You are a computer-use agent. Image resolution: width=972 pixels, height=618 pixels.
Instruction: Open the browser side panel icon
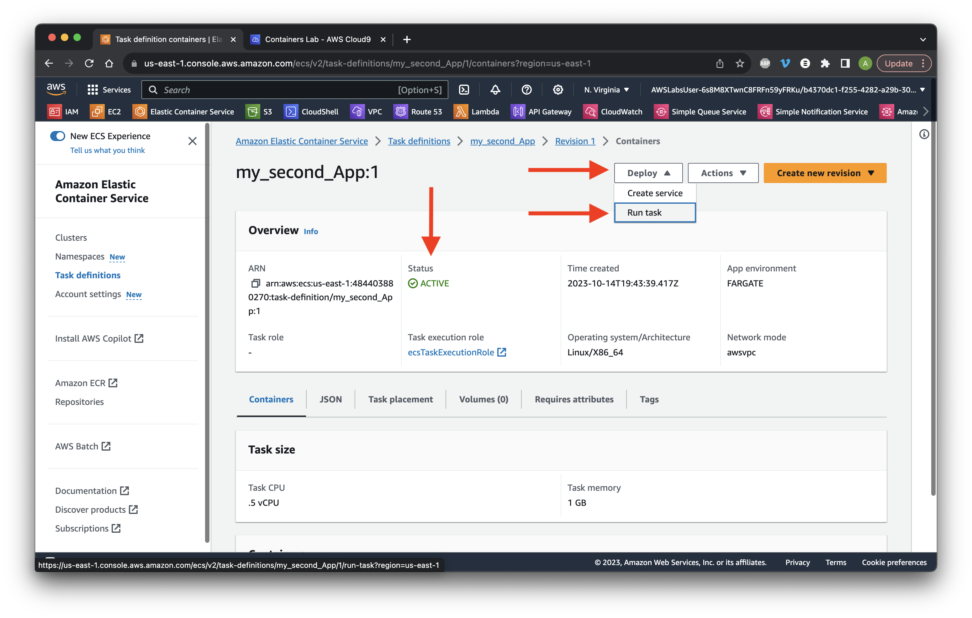[845, 63]
